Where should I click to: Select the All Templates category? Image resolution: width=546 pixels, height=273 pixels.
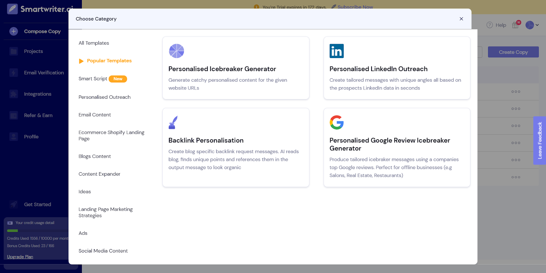(94, 43)
